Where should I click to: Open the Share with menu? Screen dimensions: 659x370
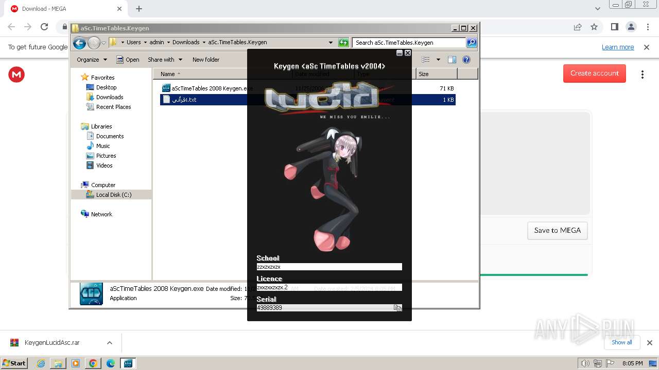coord(165,60)
